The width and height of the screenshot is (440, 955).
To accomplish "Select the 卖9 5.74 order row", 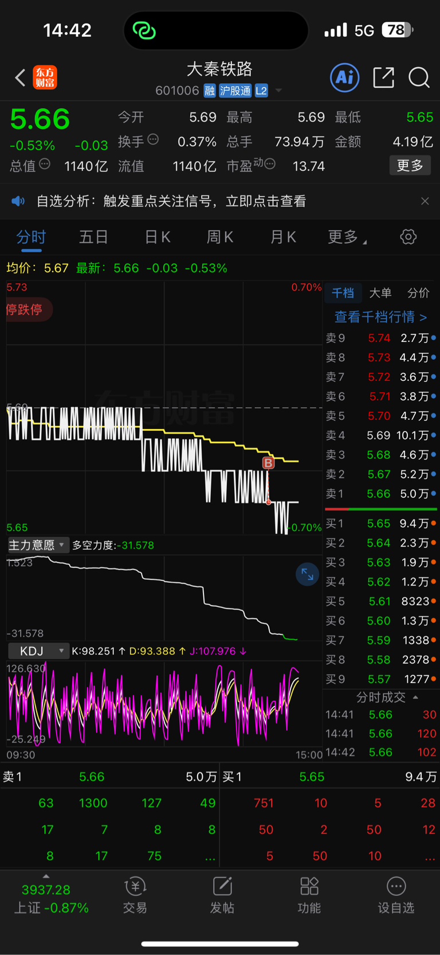I will click(381, 338).
